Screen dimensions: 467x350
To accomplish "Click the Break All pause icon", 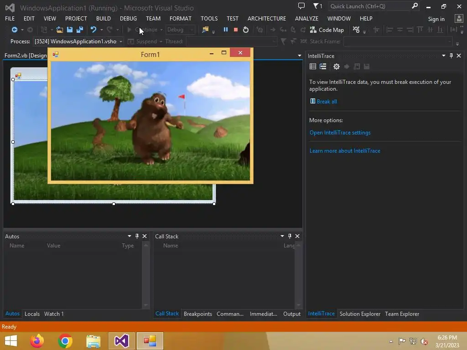I will (x=225, y=30).
